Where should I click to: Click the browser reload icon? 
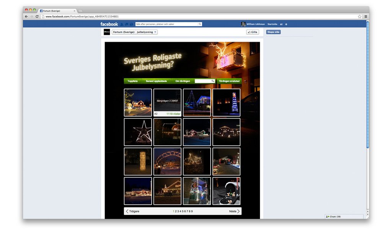click(37, 16)
